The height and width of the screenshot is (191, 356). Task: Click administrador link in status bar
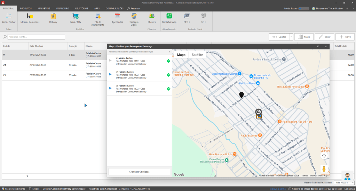click(79, 189)
